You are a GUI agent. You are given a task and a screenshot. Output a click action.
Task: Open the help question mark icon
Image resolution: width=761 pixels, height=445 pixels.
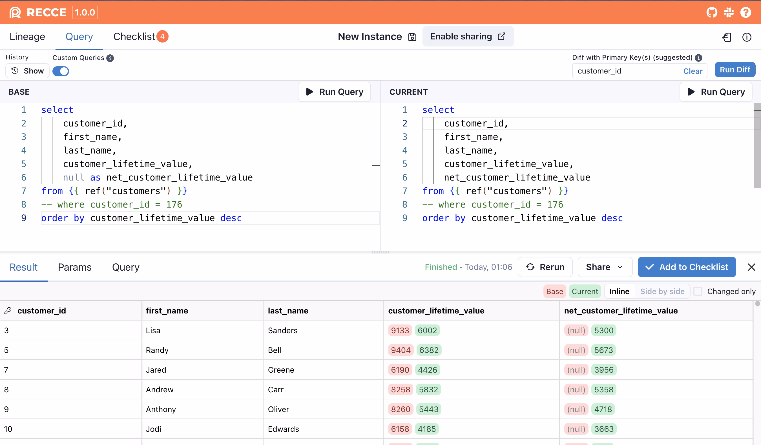[745, 12]
